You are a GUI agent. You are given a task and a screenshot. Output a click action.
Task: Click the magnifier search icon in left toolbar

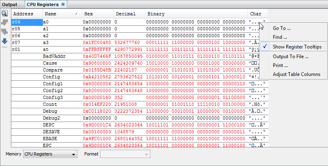click(x=5, y=13)
